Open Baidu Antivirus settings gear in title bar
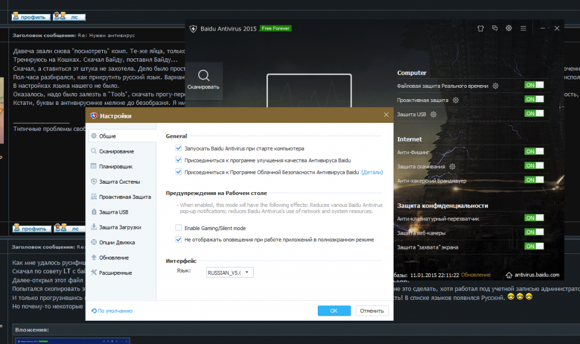 (x=509, y=28)
